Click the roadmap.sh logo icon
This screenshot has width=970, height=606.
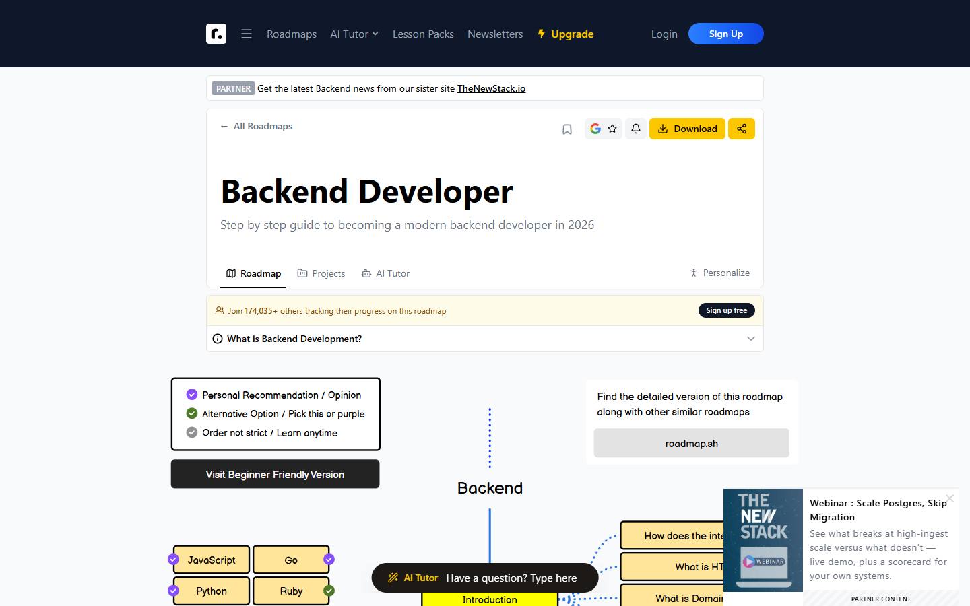tap(216, 34)
